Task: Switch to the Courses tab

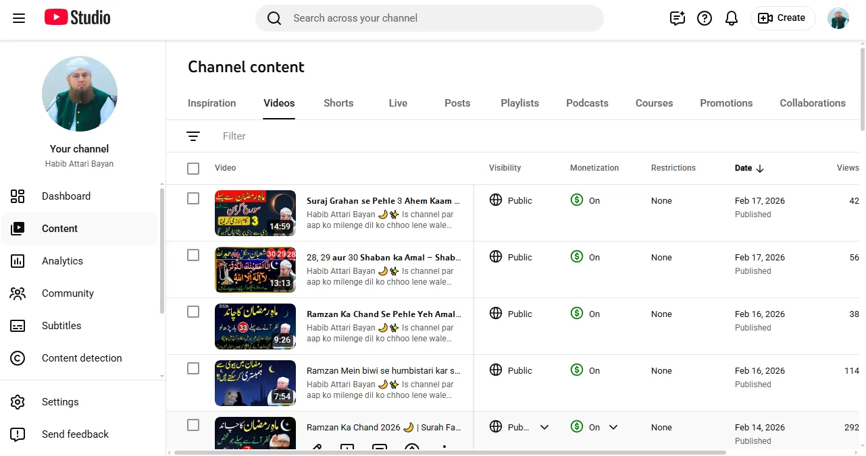Action: 655,103
